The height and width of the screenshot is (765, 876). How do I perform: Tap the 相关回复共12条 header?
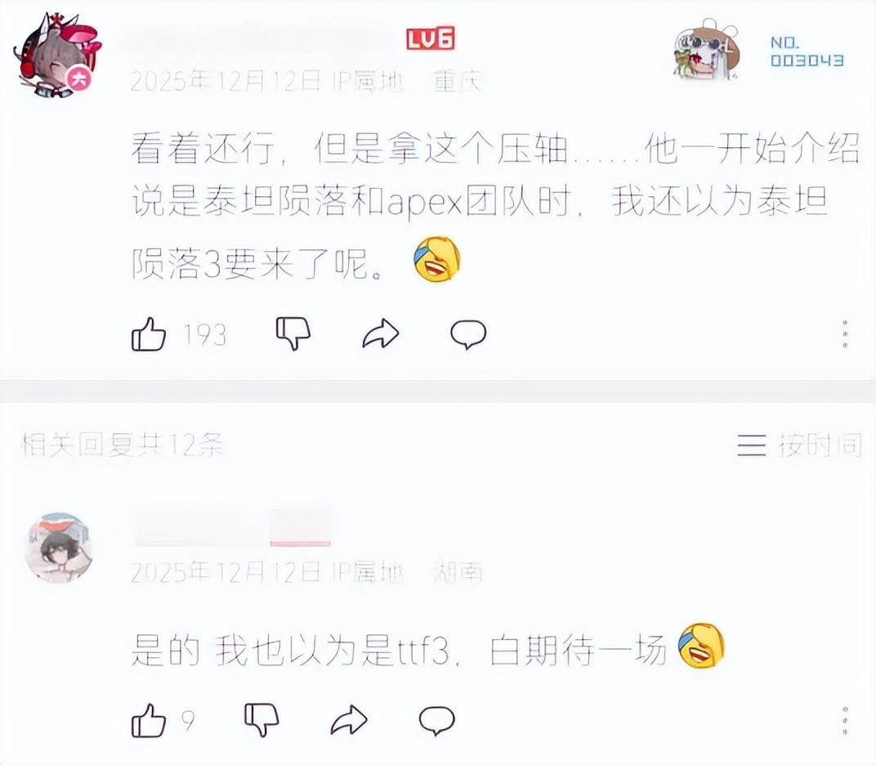click(123, 445)
